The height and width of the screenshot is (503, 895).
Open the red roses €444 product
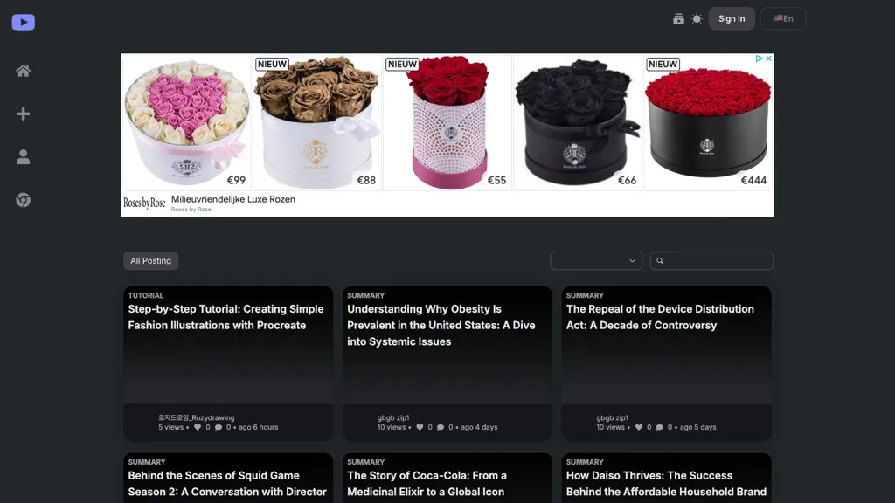(x=708, y=122)
